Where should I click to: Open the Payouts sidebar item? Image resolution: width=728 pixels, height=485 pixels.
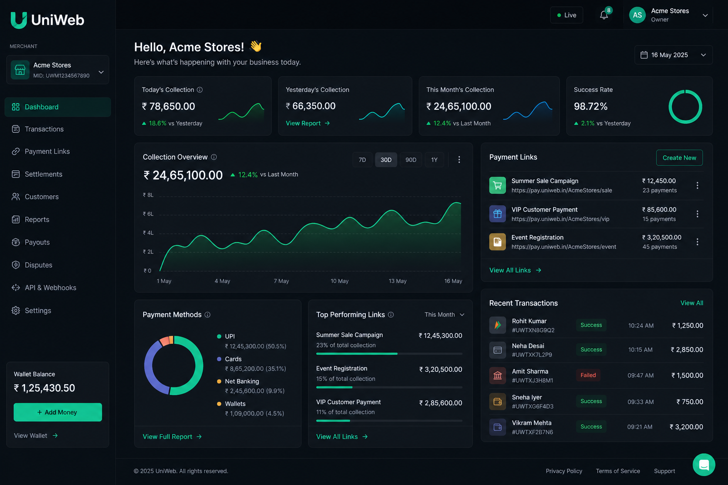[58, 242]
